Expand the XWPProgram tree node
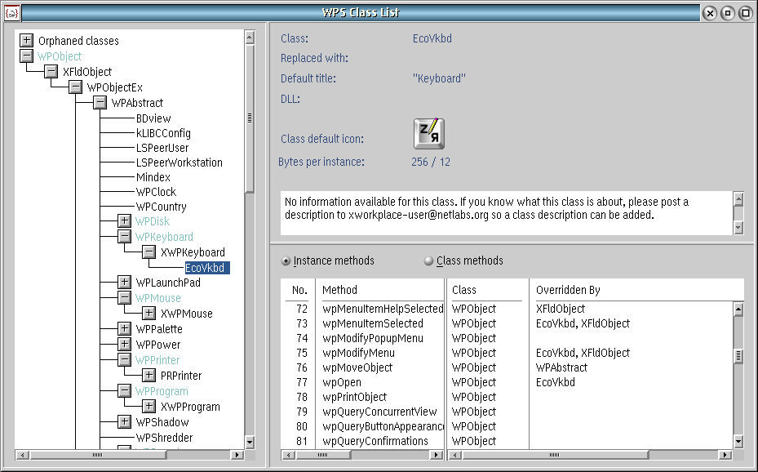 click(x=148, y=406)
